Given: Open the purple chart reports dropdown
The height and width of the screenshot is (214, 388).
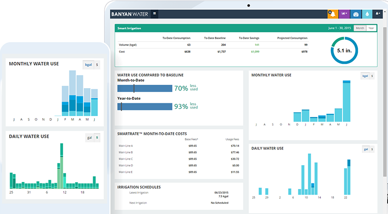Looking at the screenshot, I should tap(344, 14).
